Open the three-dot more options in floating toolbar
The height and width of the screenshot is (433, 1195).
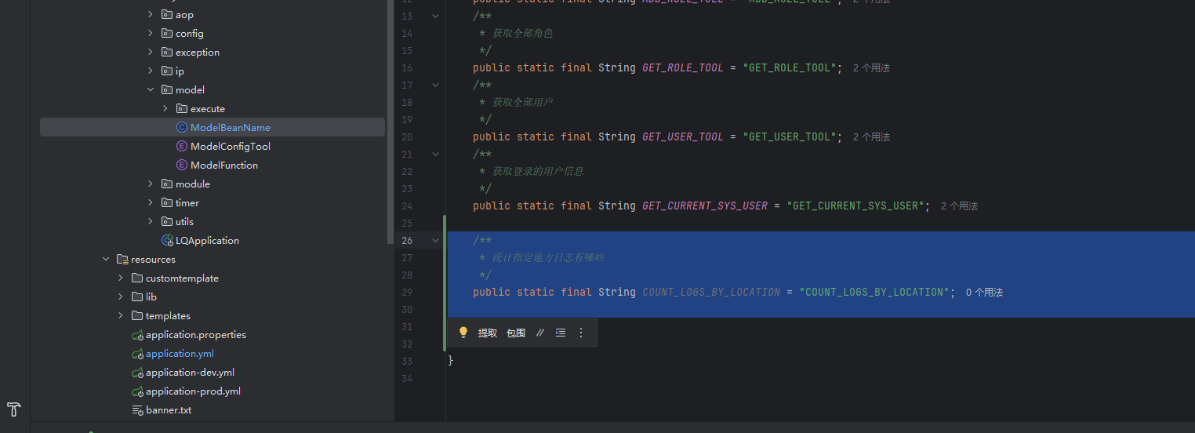pyautogui.click(x=581, y=333)
